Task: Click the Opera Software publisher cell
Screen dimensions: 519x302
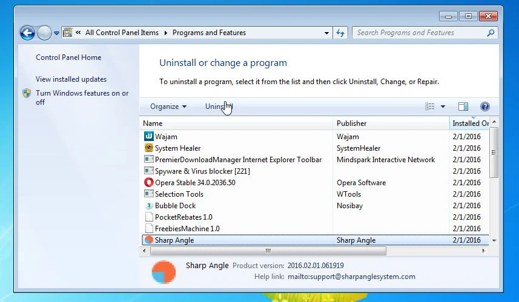Action: [361, 183]
